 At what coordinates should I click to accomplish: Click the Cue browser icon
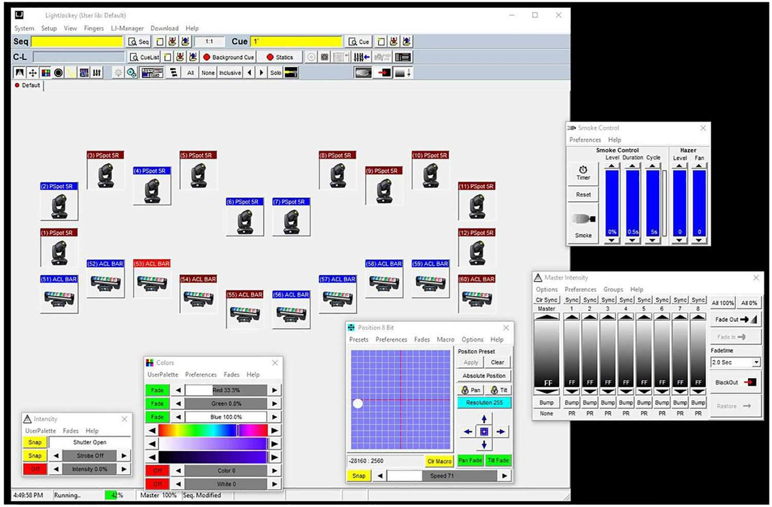click(359, 41)
